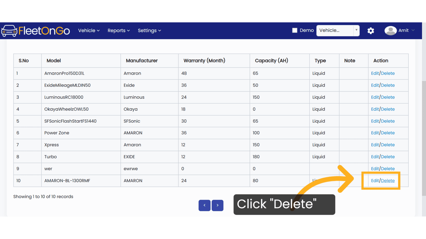Viewport: 426px width, 239px height.
Task: Go to next page of records
Action: coord(218,205)
